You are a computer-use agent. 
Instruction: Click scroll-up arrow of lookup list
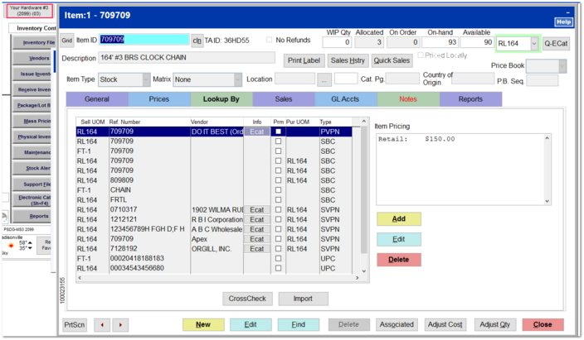[x=364, y=122]
